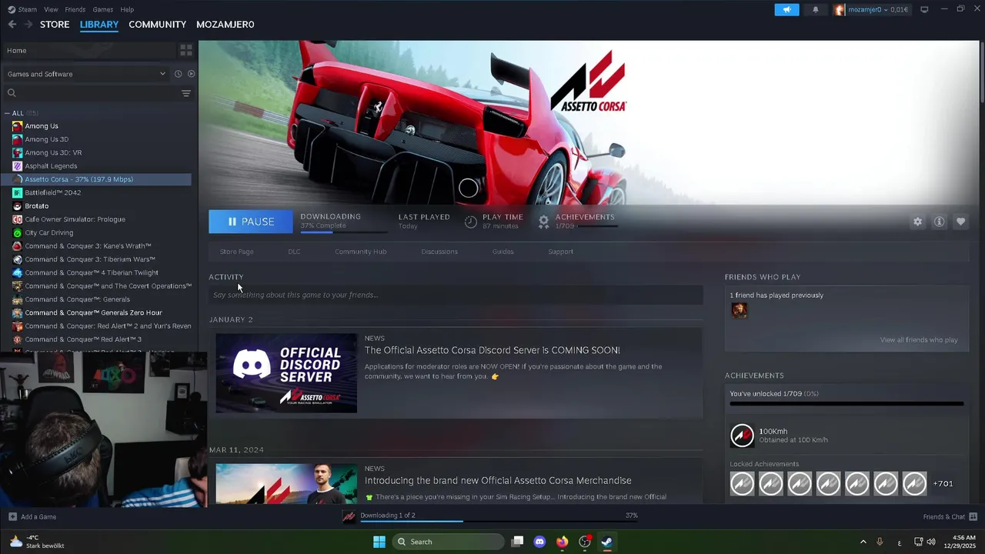
Task: Open the game's Store Page link
Action: coord(236,252)
